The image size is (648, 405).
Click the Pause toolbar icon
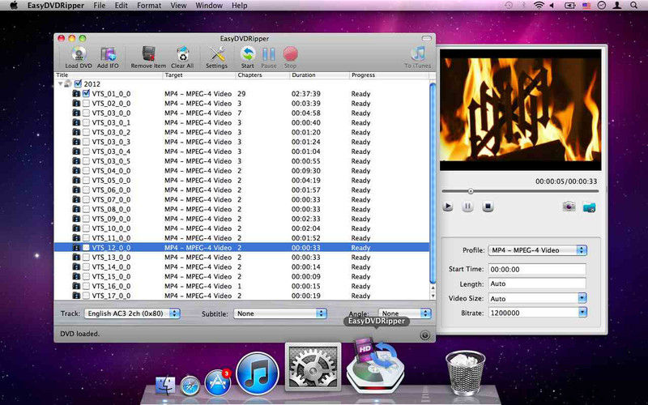tap(269, 54)
